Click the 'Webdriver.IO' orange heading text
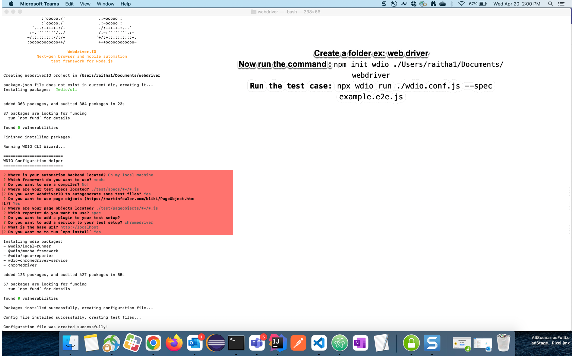The width and height of the screenshot is (572, 356). tap(82, 52)
